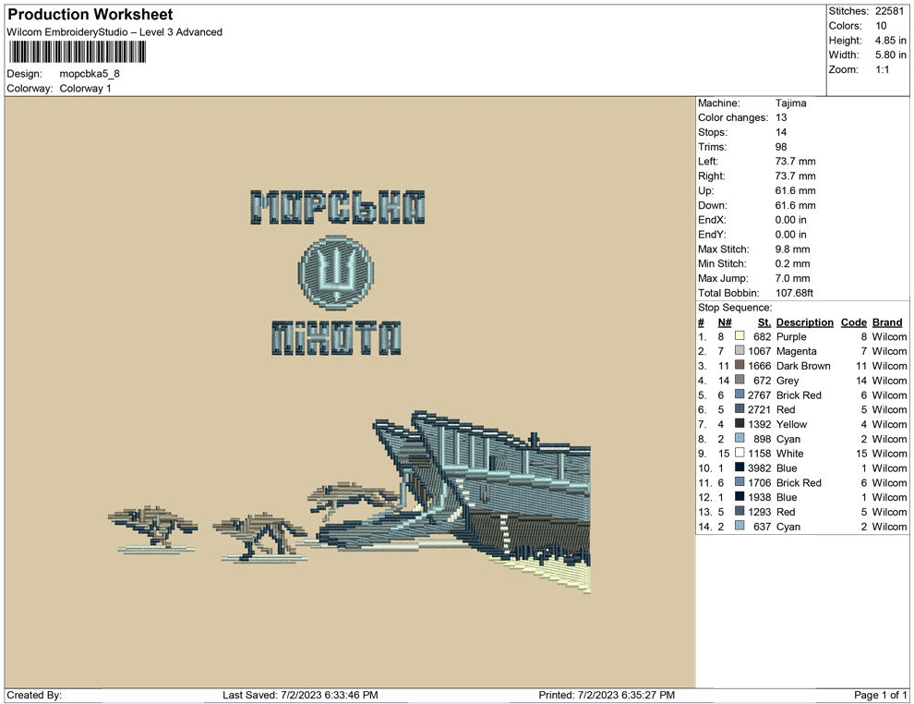This screenshot has width=914, height=704.
Task: Click the Max Stitch value 9.8 mm
Action: (792, 249)
